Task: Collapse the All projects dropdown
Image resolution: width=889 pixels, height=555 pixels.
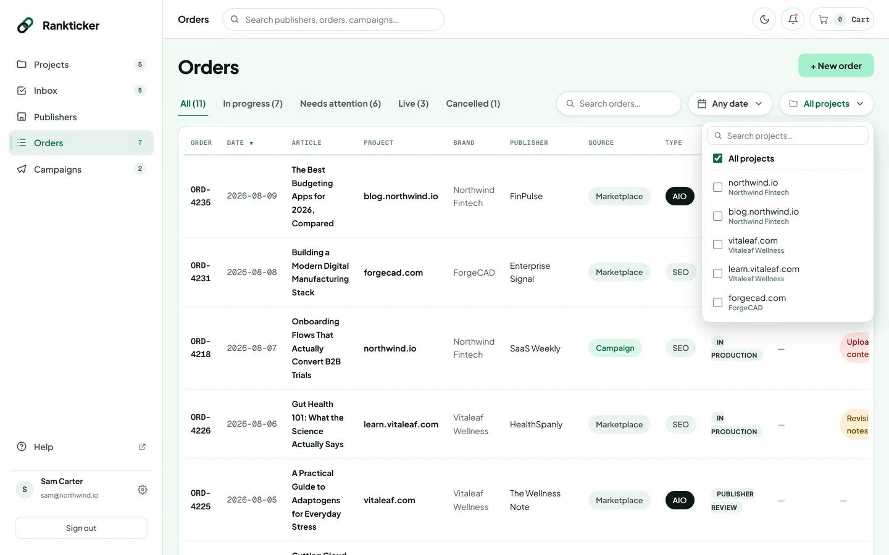Action: click(x=826, y=104)
